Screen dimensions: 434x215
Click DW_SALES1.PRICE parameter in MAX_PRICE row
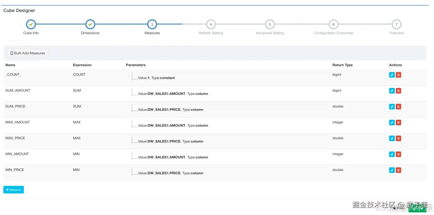pos(171,142)
